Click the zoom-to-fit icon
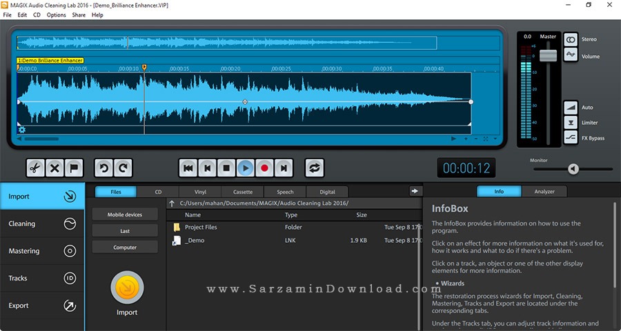This screenshot has width=621, height=331. click(x=486, y=139)
